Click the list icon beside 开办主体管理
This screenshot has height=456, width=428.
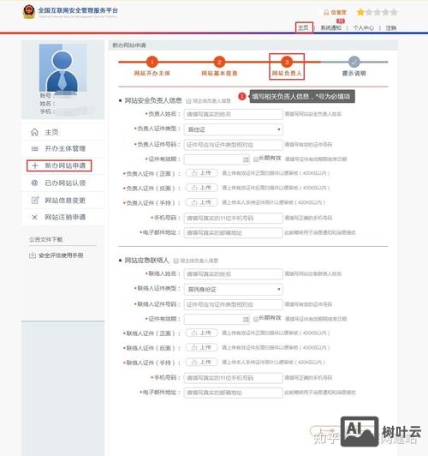34,149
